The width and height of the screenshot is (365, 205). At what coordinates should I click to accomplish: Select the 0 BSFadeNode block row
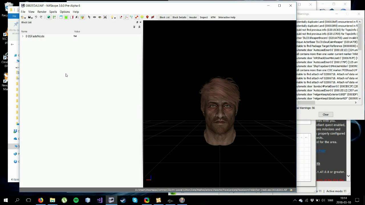(81, 36)
